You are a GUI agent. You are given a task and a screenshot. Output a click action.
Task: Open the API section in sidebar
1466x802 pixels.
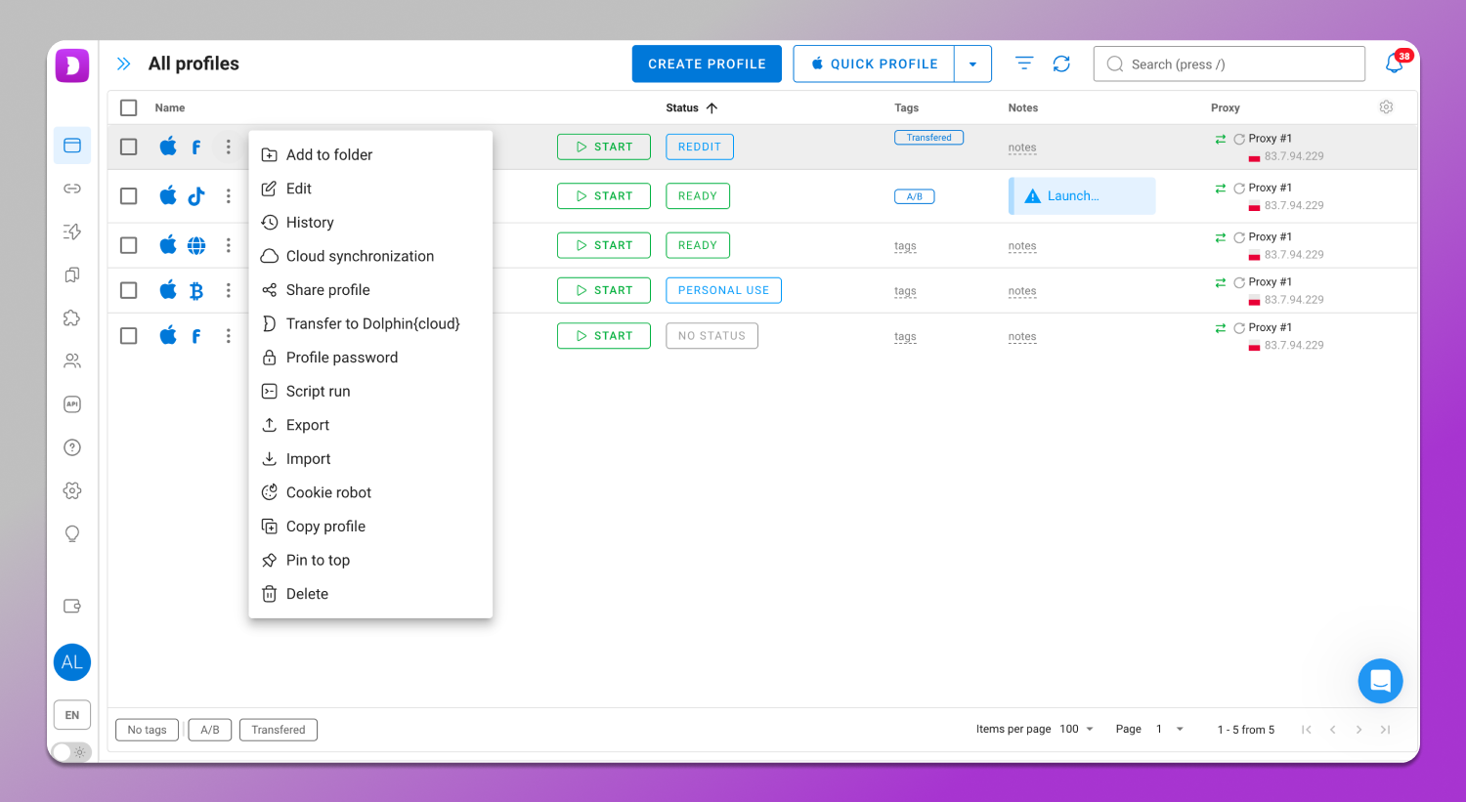[72, 404]
